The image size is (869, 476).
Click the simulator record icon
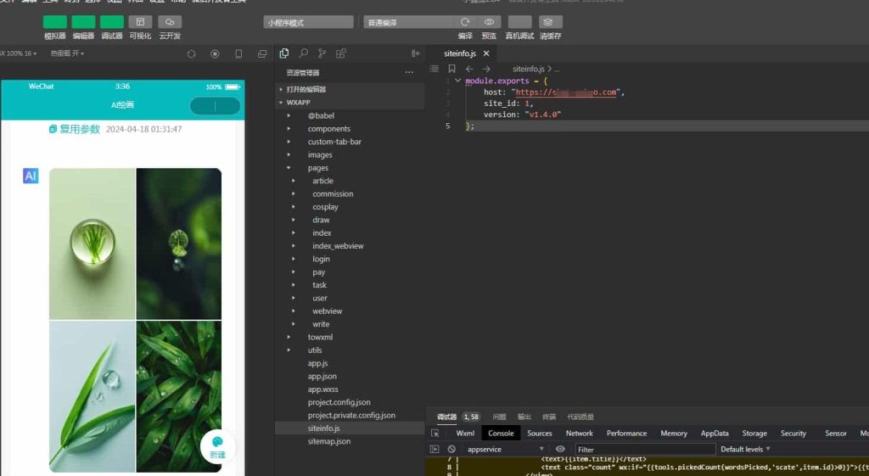[215, 53]
